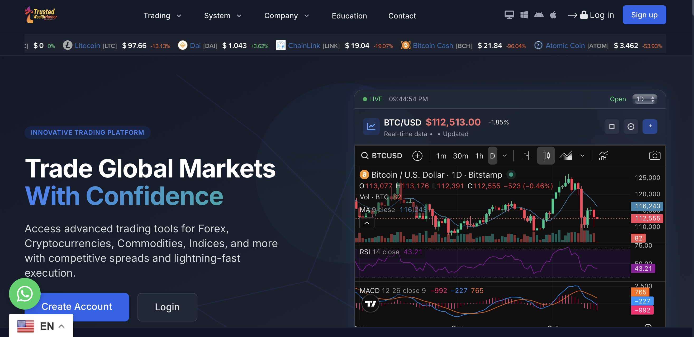
Task: Click the compare symbol plus circle icon
Action: 417,156
